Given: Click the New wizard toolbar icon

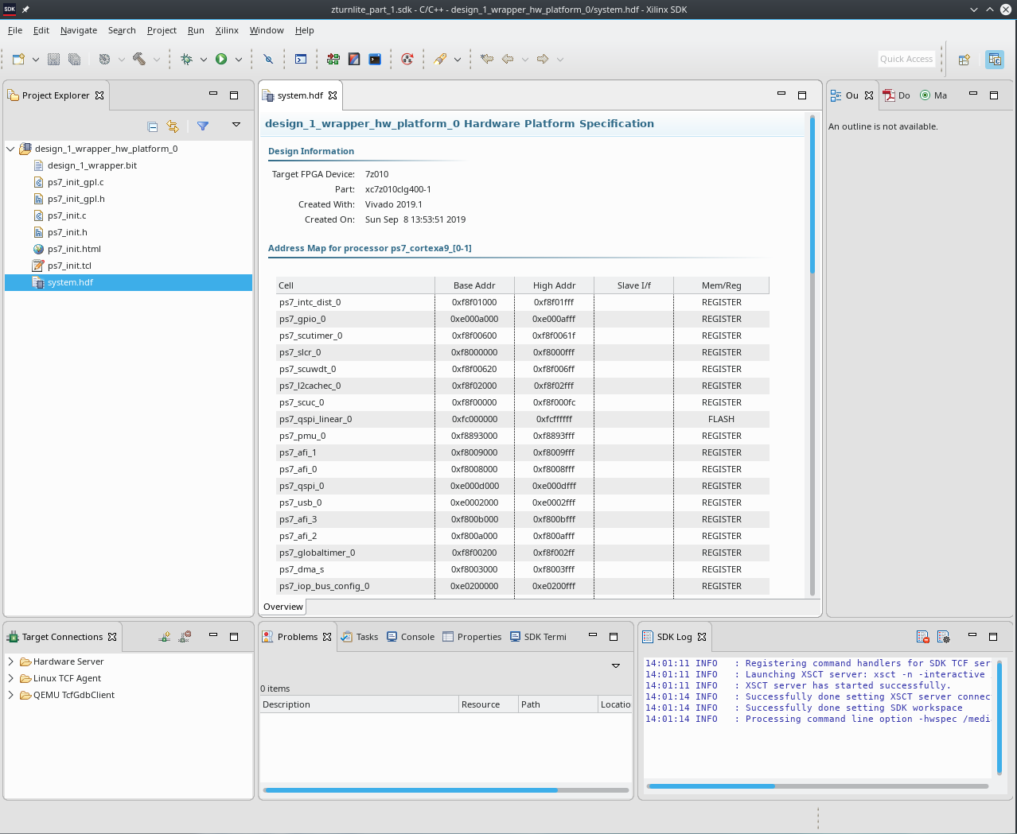Looking at the screenshot, I should 18,59.
